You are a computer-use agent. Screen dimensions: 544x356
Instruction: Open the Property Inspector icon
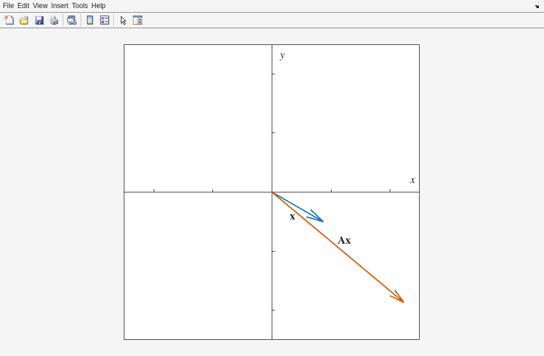(138, 20)
